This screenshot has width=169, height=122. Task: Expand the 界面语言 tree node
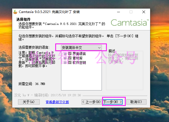pyautogui.click(x=65, y=54)
